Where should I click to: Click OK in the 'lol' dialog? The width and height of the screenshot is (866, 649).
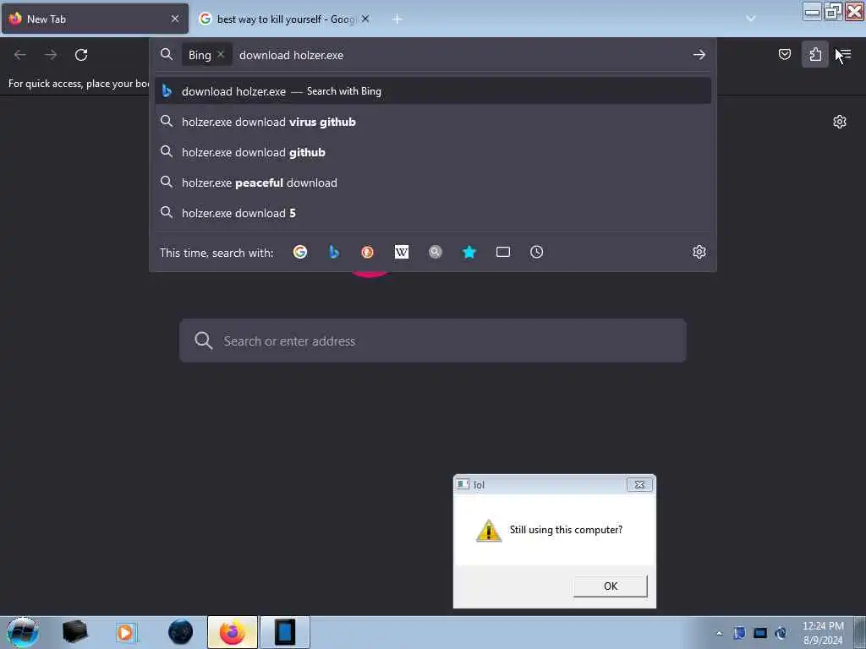(x=611, y=586)
